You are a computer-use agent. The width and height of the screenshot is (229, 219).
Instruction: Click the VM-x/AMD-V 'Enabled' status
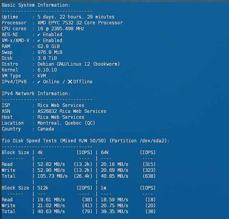(x=53, y=40)
